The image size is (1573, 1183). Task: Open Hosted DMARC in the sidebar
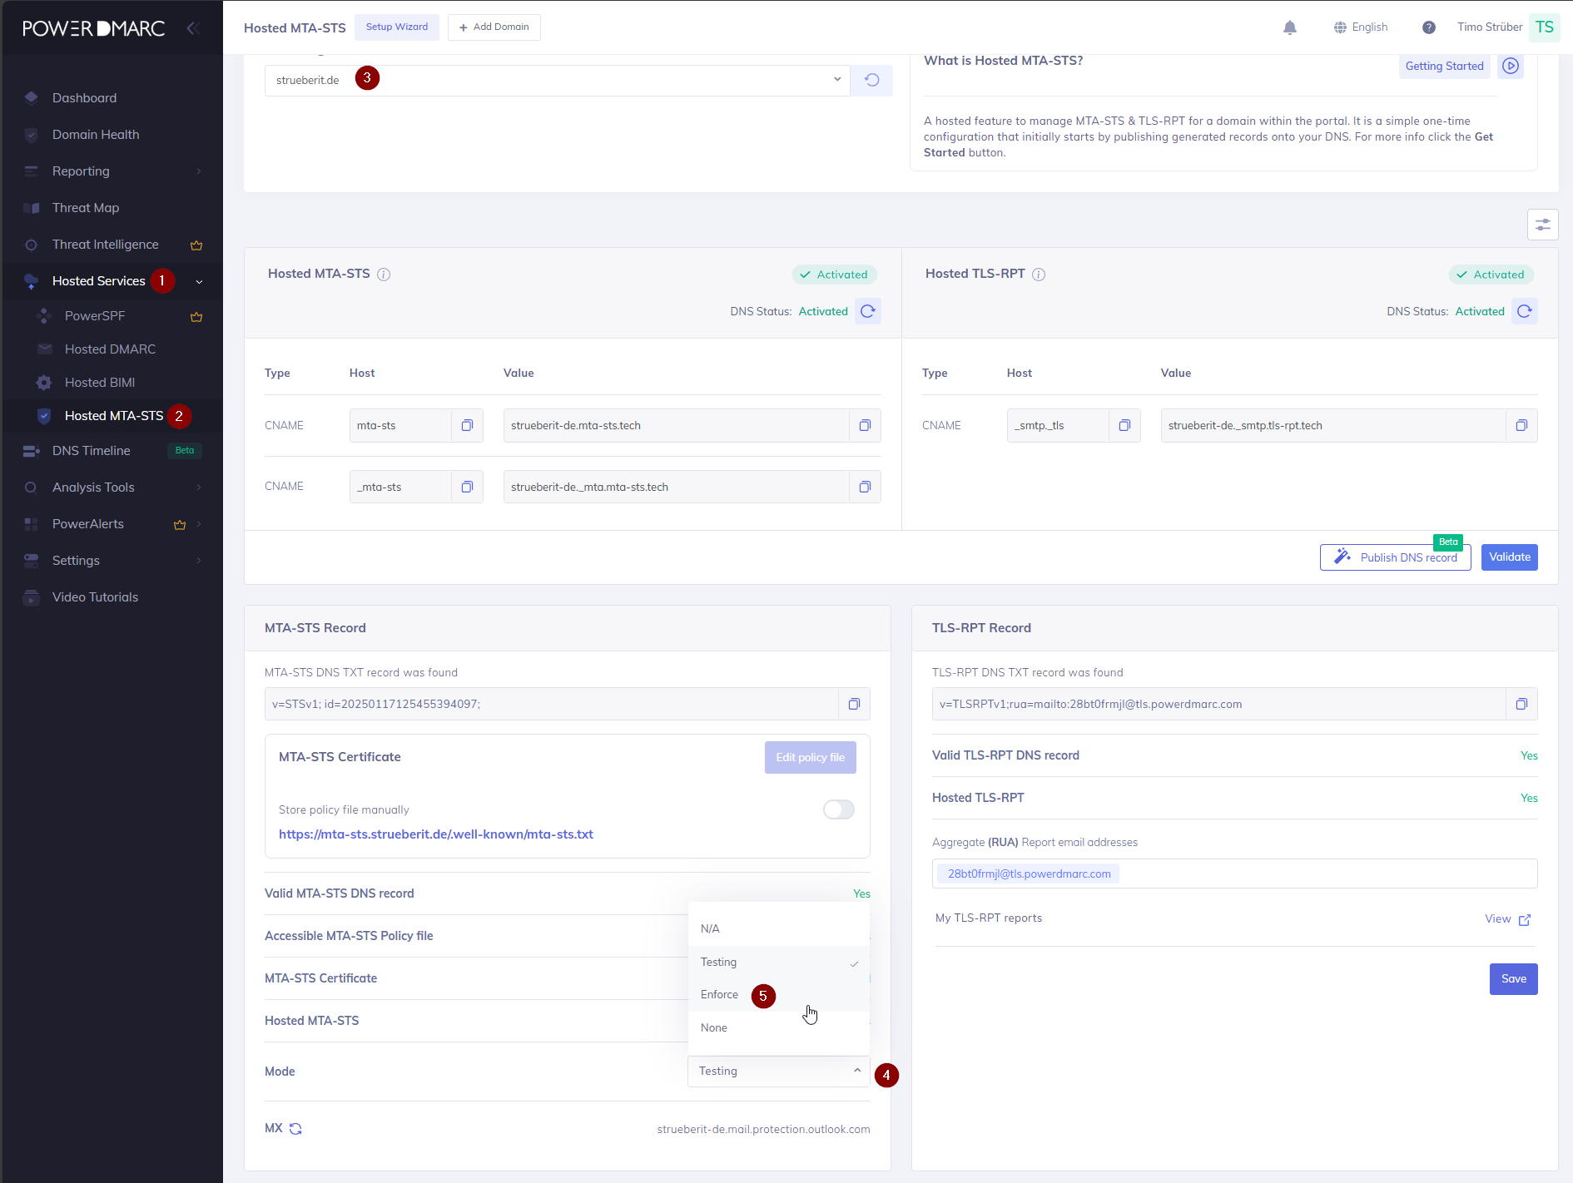click(110, 349)
